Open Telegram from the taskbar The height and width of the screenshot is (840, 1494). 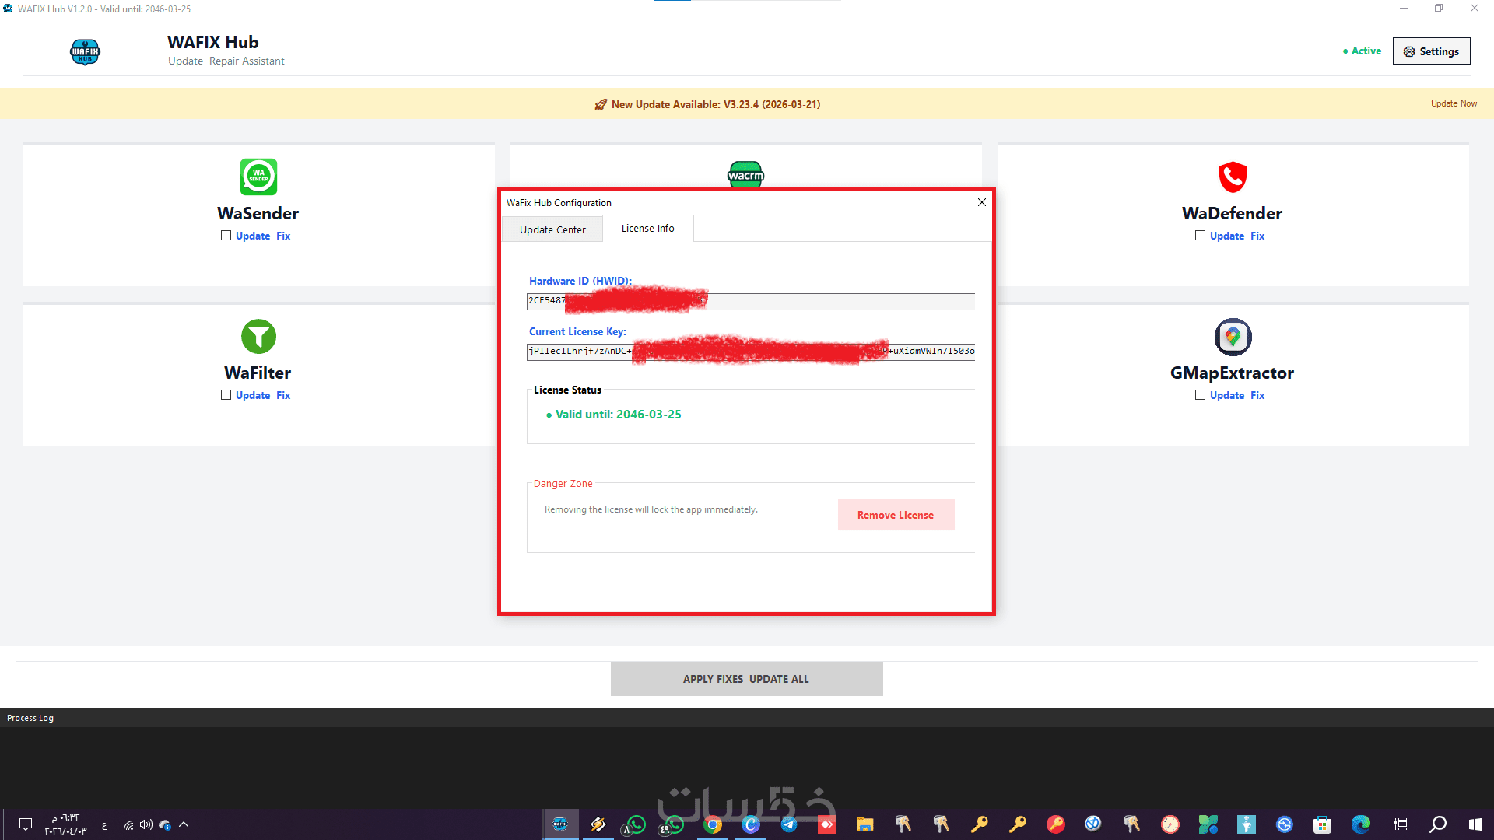pyautogui.click(x=789, y=824)
